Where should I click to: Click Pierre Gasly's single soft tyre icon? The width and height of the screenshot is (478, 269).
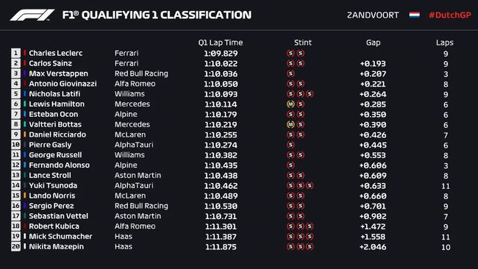(x=290, y=145)
